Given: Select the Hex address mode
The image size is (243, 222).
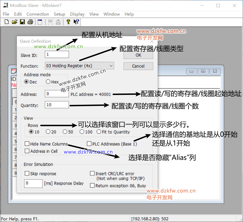Looking at the screenshot, I should pyautogui.click(x=48, y=82).
